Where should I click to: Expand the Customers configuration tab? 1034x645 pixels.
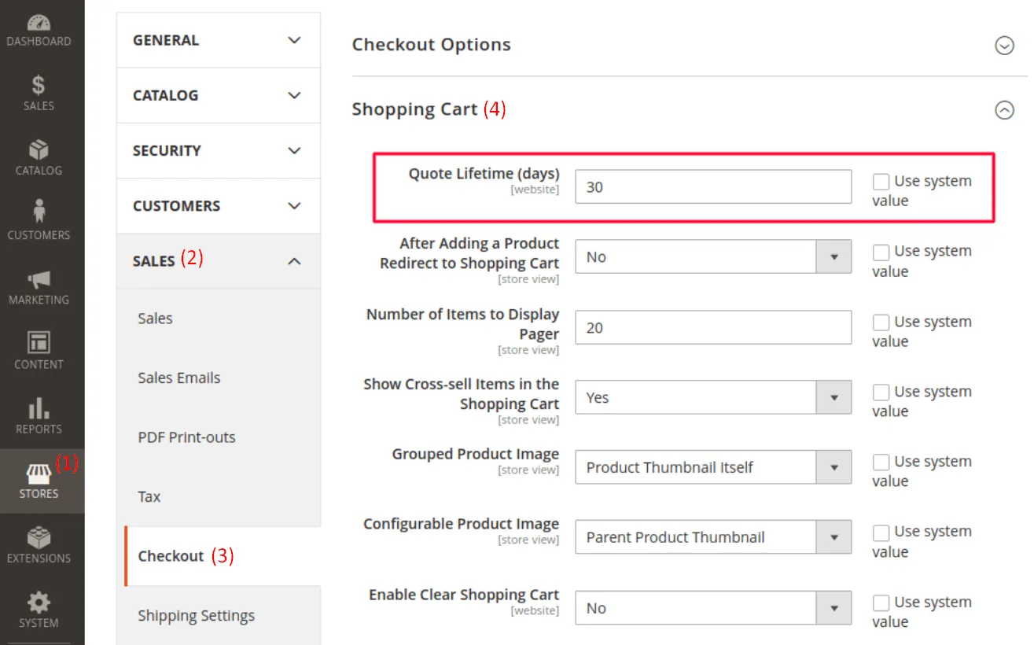pyautogui.click(x=218, y=206)
